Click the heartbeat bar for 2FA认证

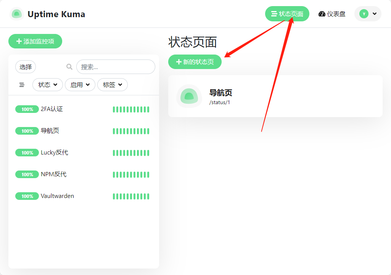tap(131, 109)
